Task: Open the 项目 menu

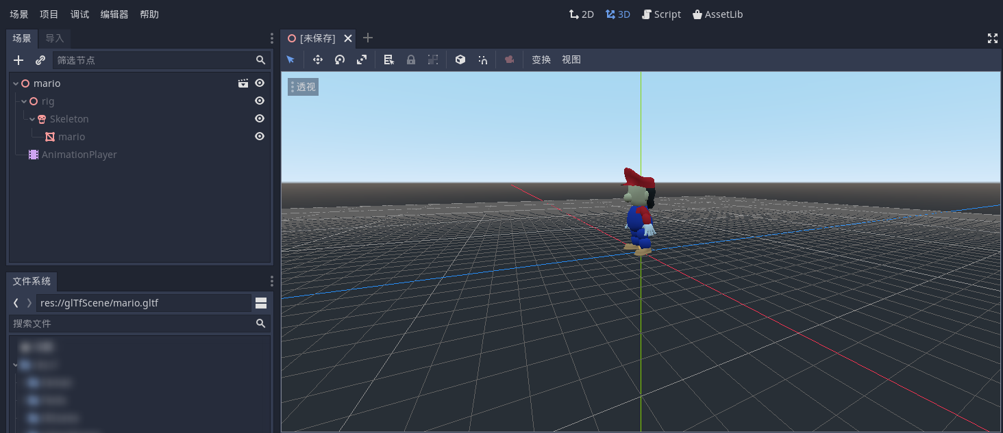Action: coord(49,14)
